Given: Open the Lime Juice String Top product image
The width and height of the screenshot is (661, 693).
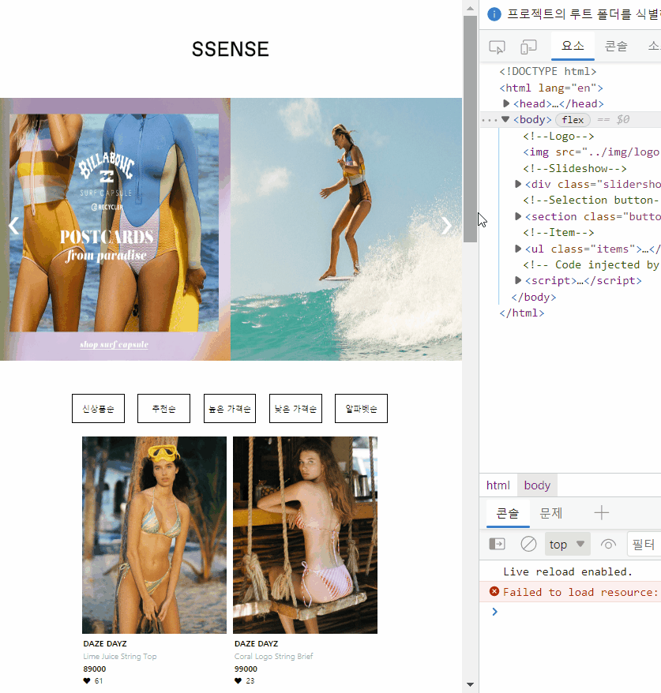Looking at the screenshot, I should [154, 535].
